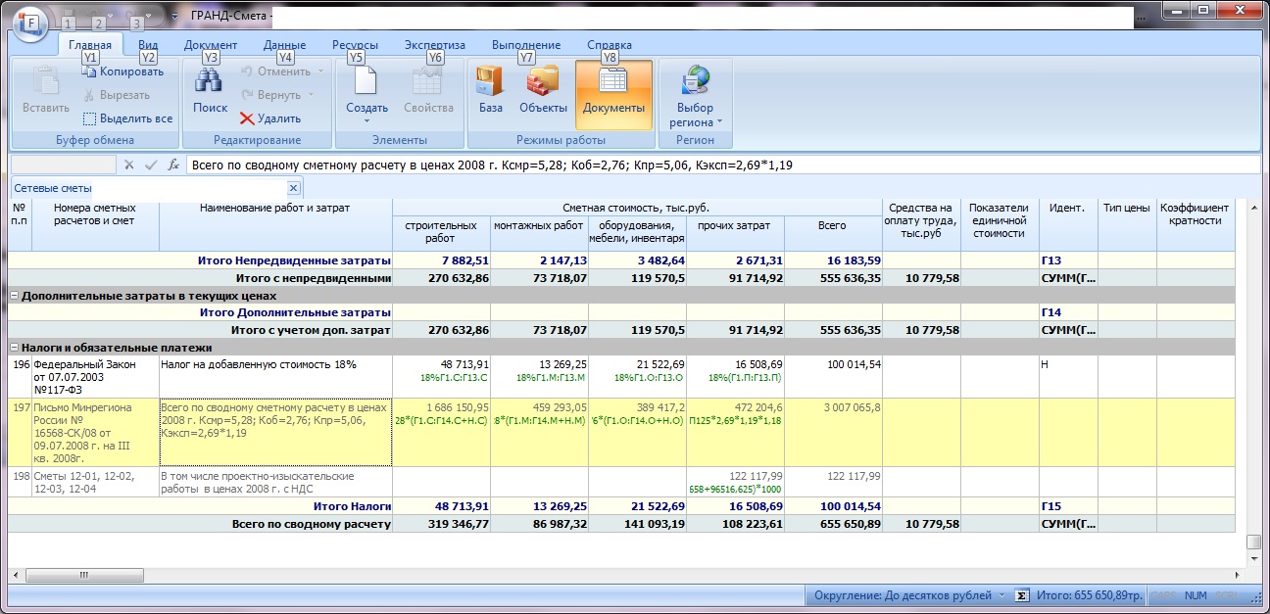Click the Поиск binoculars icon
This screenshot has height=614, width=1270.
click(x=210, y=82)
